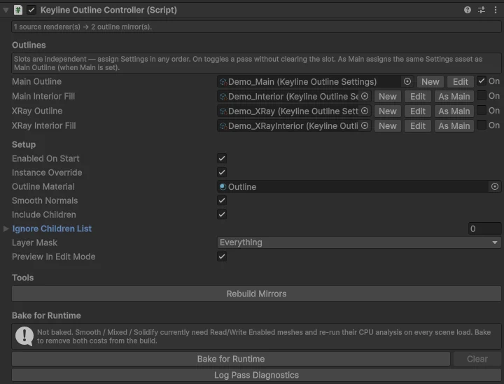The image size is (504, 384).
Task: Click the Keyline Outline Controller (Script) title
Action: click(x=108, y=10)
